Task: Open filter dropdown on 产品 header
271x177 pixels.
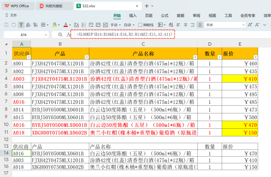Action: point(87,57)
